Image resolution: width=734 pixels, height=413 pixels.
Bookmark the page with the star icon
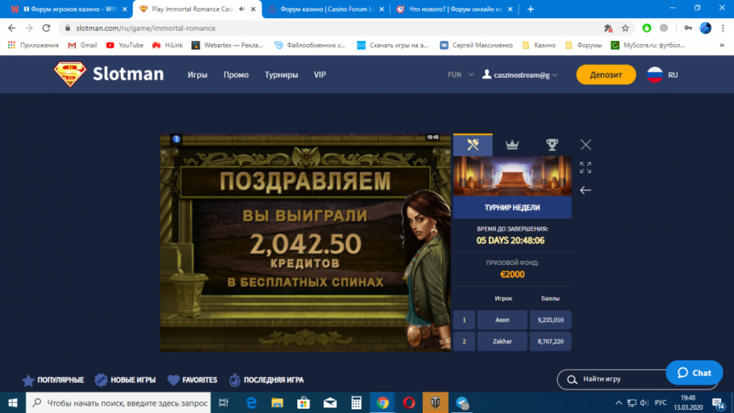coord(625,28)
